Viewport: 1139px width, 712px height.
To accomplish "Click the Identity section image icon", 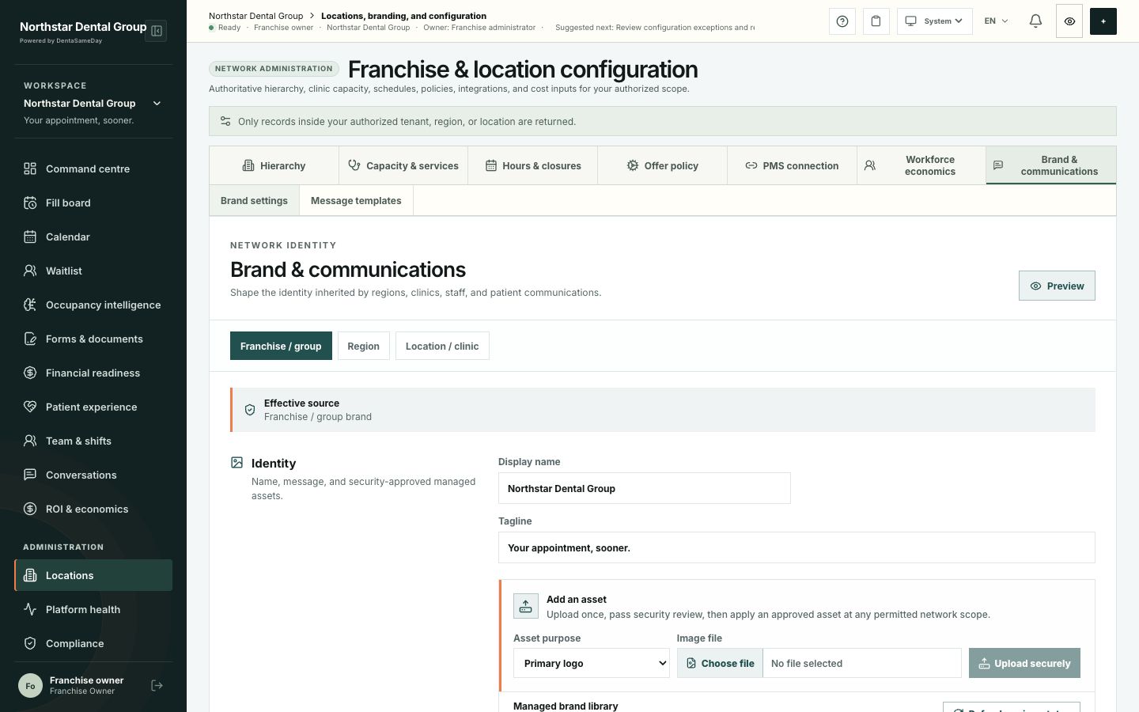I will [237, 463].
